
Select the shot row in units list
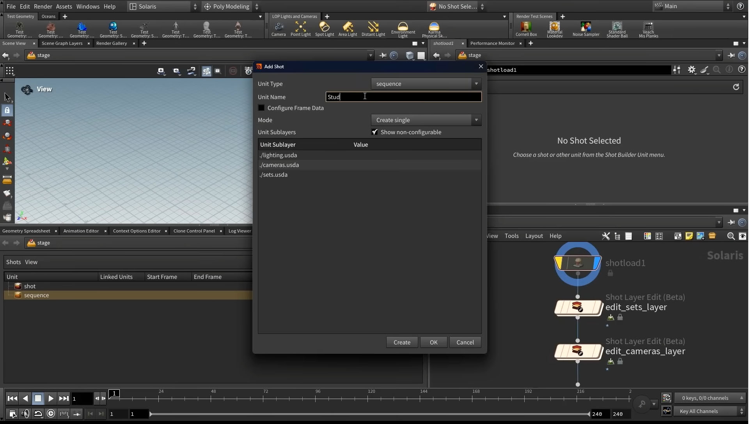[x=129, y=286]
